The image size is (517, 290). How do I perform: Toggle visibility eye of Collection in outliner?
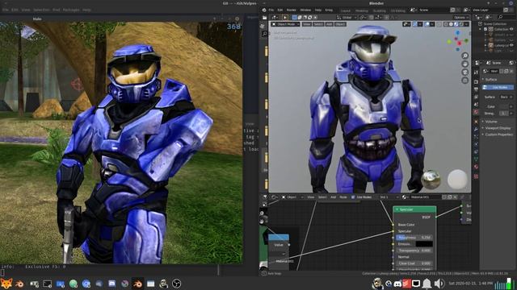[511, 29]
